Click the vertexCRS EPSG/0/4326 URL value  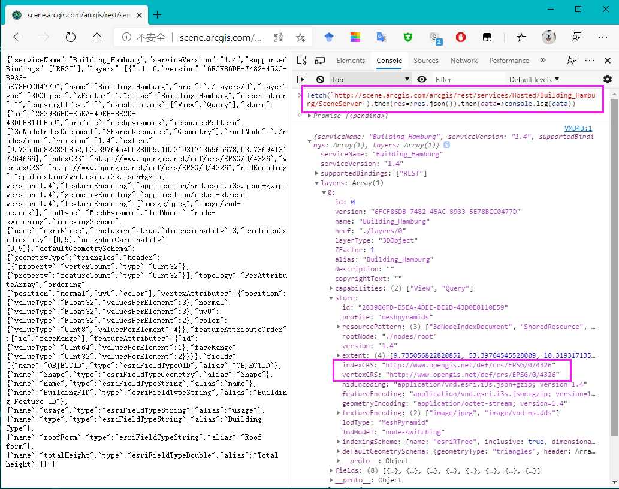point(473,375)
